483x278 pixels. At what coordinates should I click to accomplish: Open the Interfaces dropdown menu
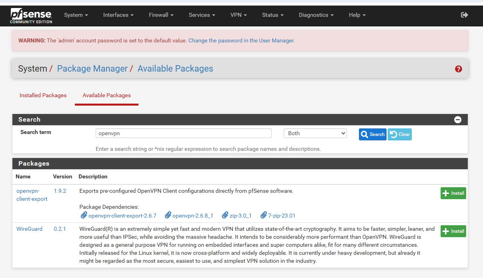(x=118, y=15)
